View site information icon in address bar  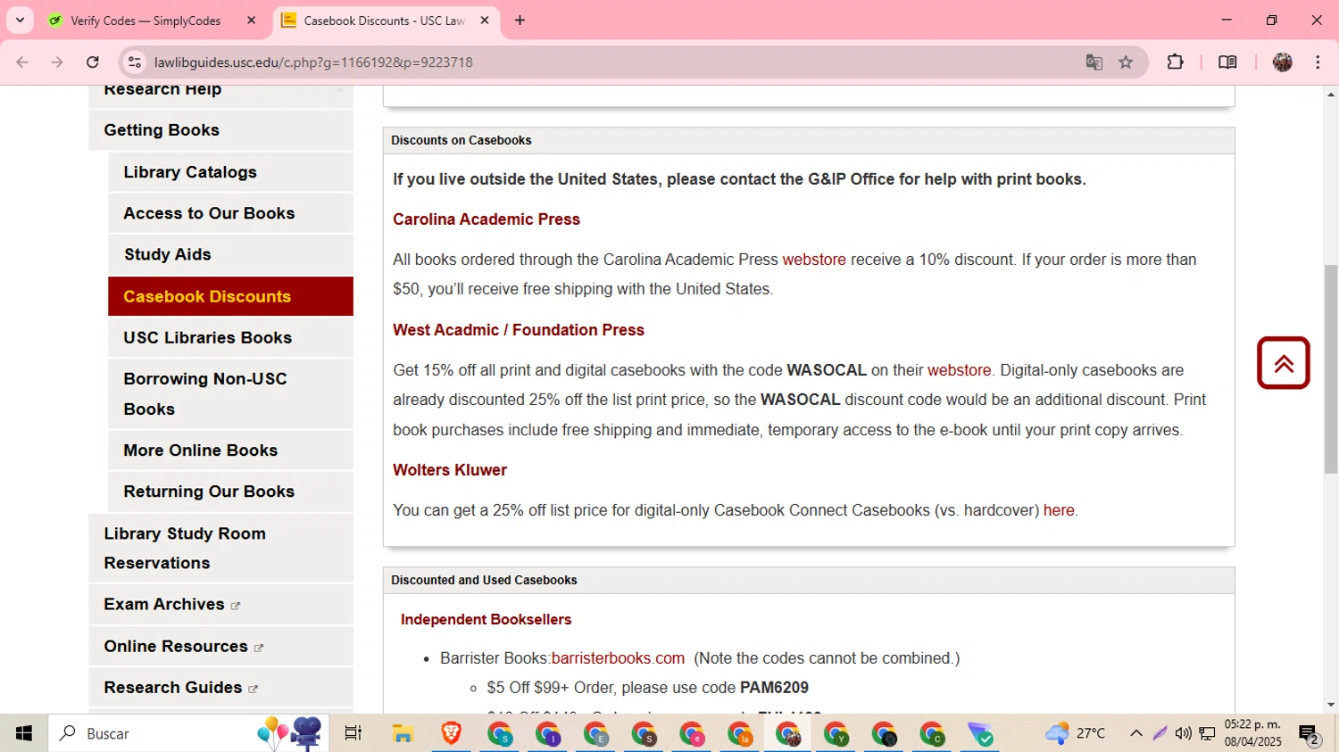pos(135,62)
